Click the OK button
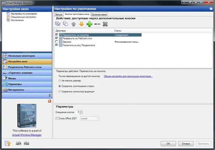The height and width of the screenshot is (150, 215). (168, 144)
